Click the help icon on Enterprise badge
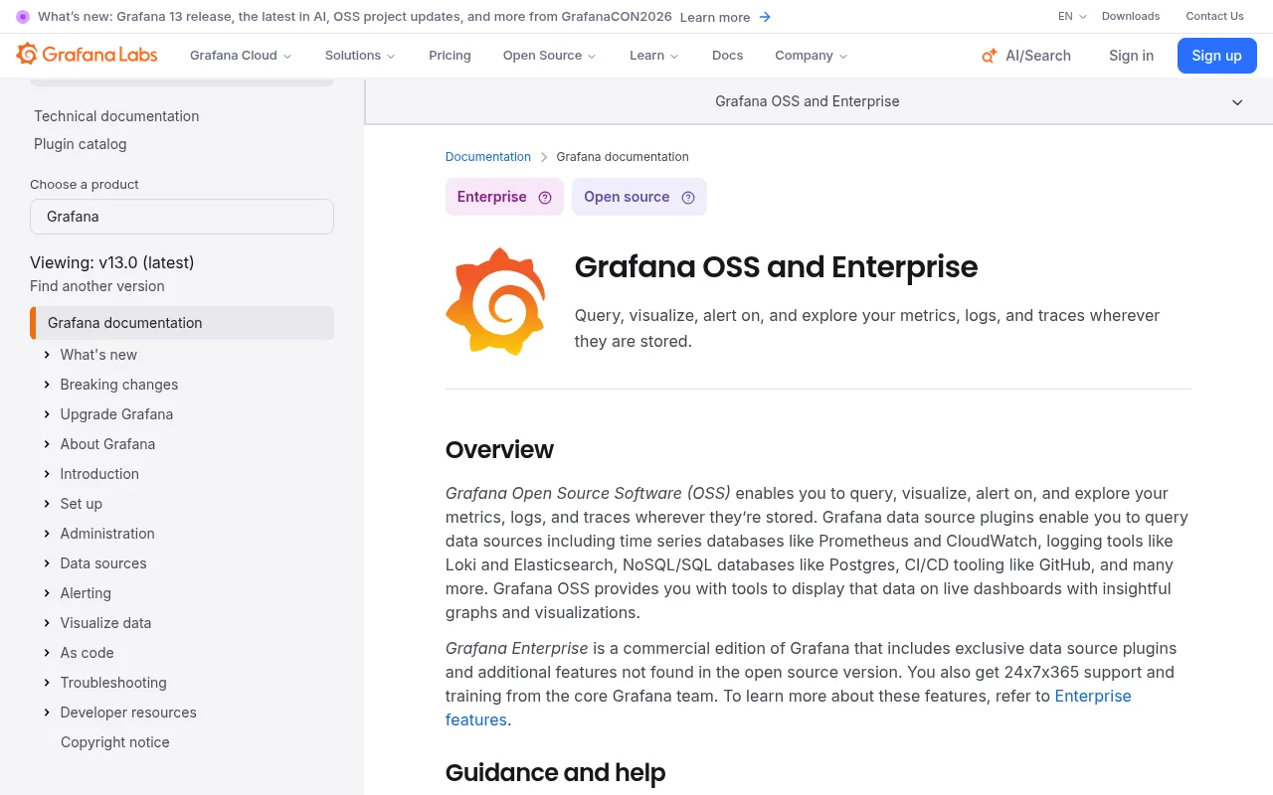The image size is (1273, 795). 545,198
